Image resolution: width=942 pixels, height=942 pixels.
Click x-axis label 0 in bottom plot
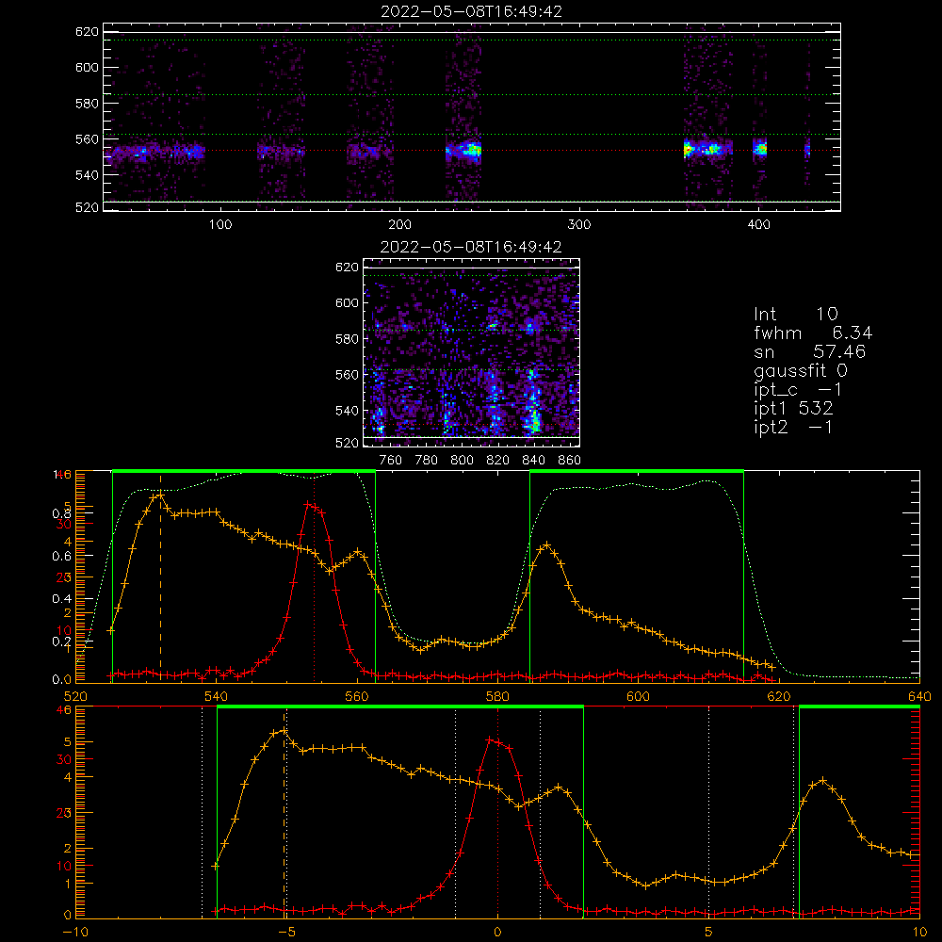point(497,933)
